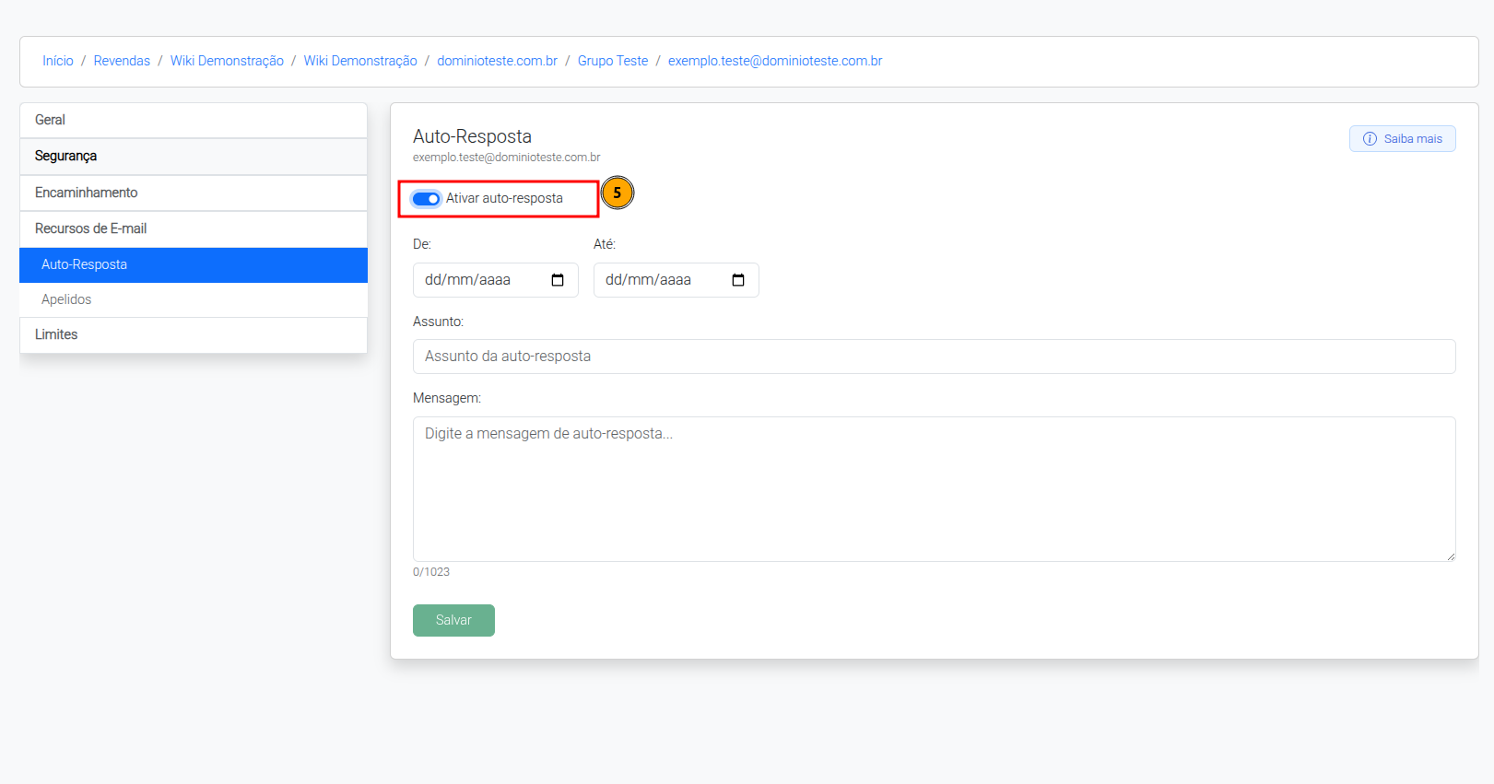The width and height of the screenshot is (1494, 784).
Task: Open calendar picker in Até date field
Action: (738, 280)
